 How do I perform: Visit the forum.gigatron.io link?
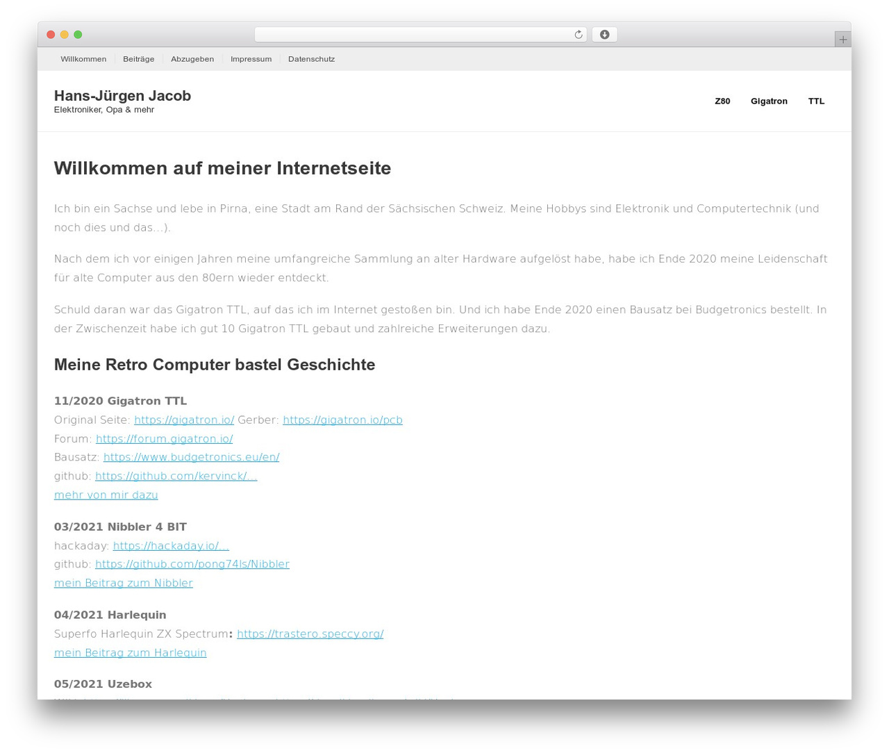point(164,438)
